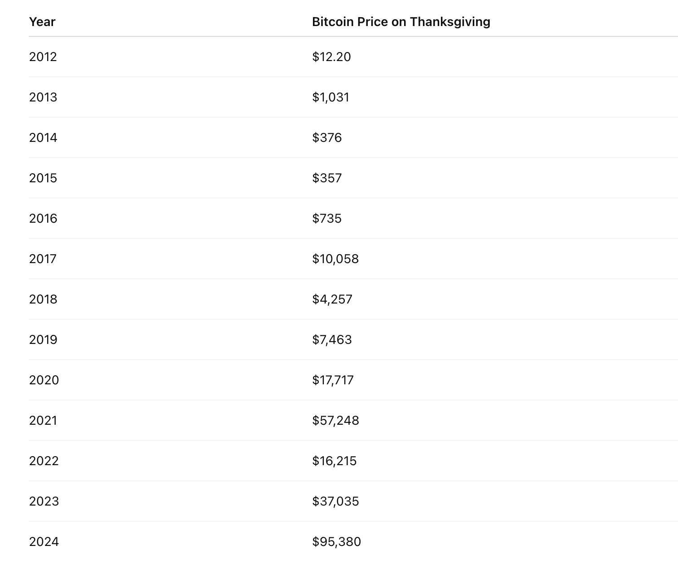This screenshot has height=572, width=678.
Task: Click the $17,717 price cell
Action: 333,380
